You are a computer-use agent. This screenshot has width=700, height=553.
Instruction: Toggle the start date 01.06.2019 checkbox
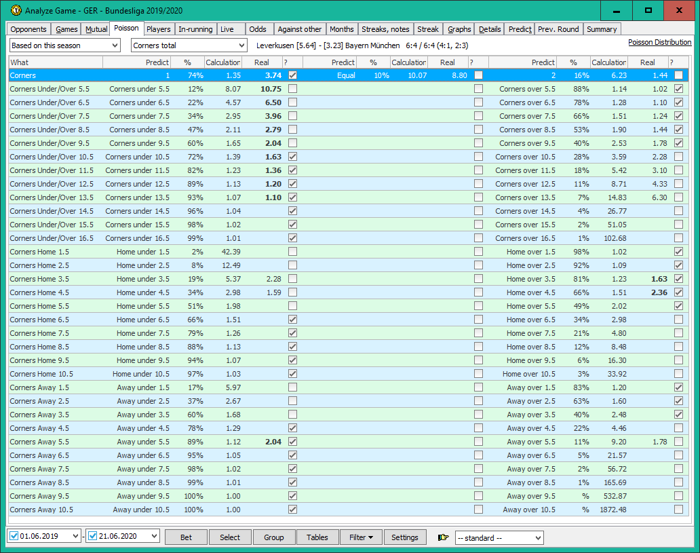[x=14, y=537]
